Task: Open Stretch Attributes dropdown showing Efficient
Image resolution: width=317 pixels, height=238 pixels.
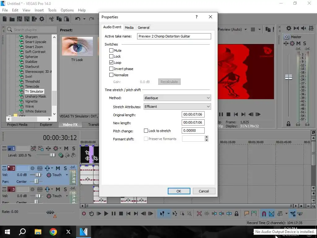Action: pyautogui.click(x=177, y=107)
